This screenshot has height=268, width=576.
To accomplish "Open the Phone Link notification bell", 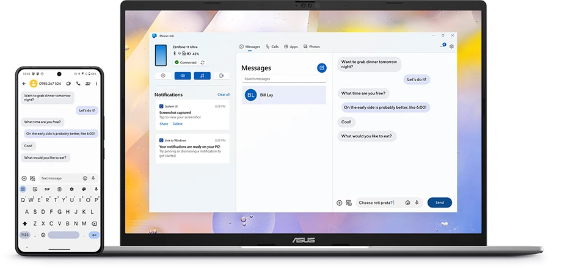I will point(443,46).
